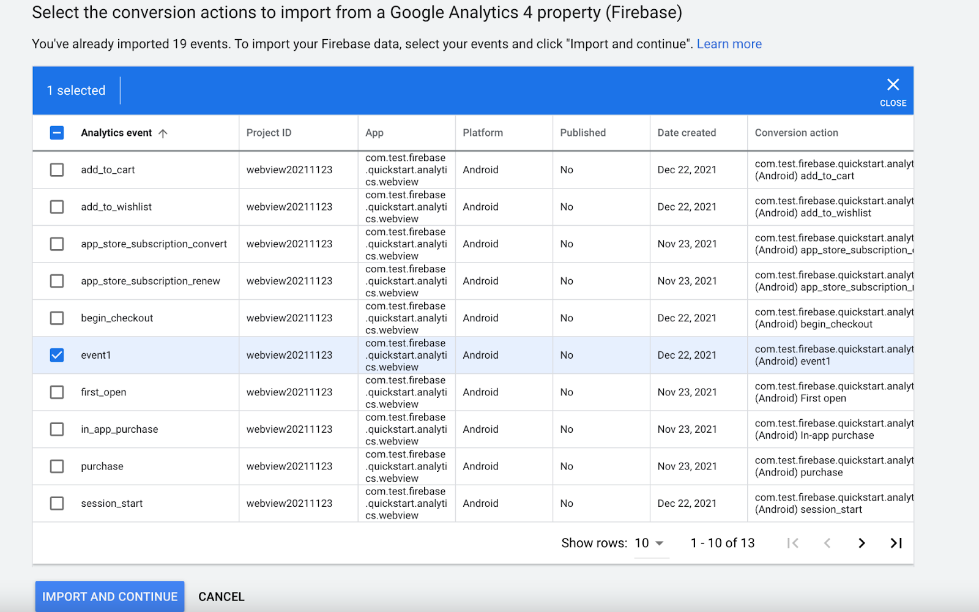
Task: Click the previous page pagination arrow
Action: tap(827, 543)
